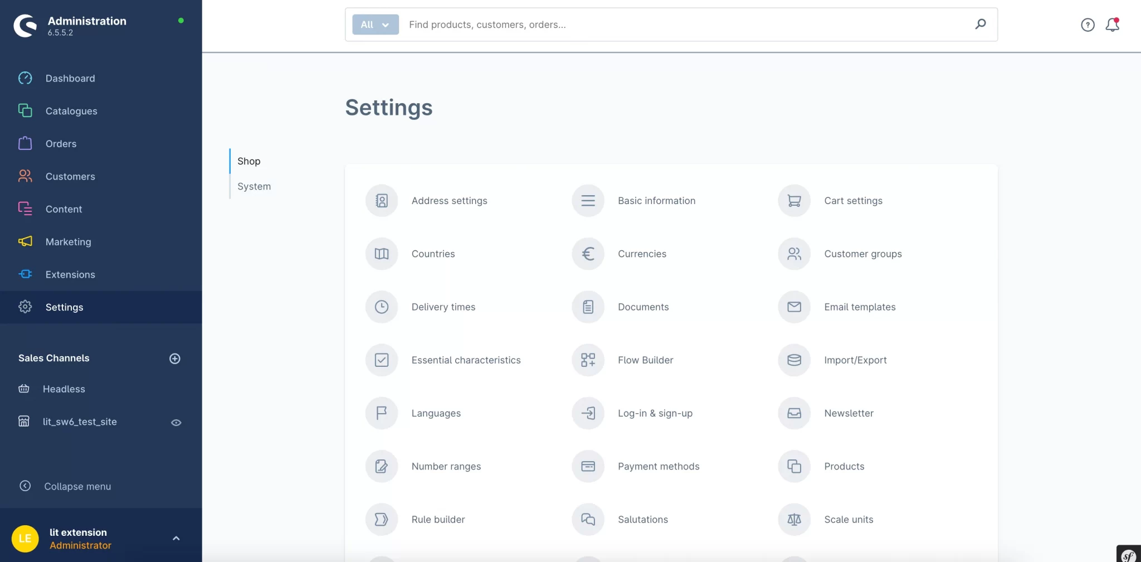Open Flow Builder settings
The image size is (1141, 562).
point(587,360)
